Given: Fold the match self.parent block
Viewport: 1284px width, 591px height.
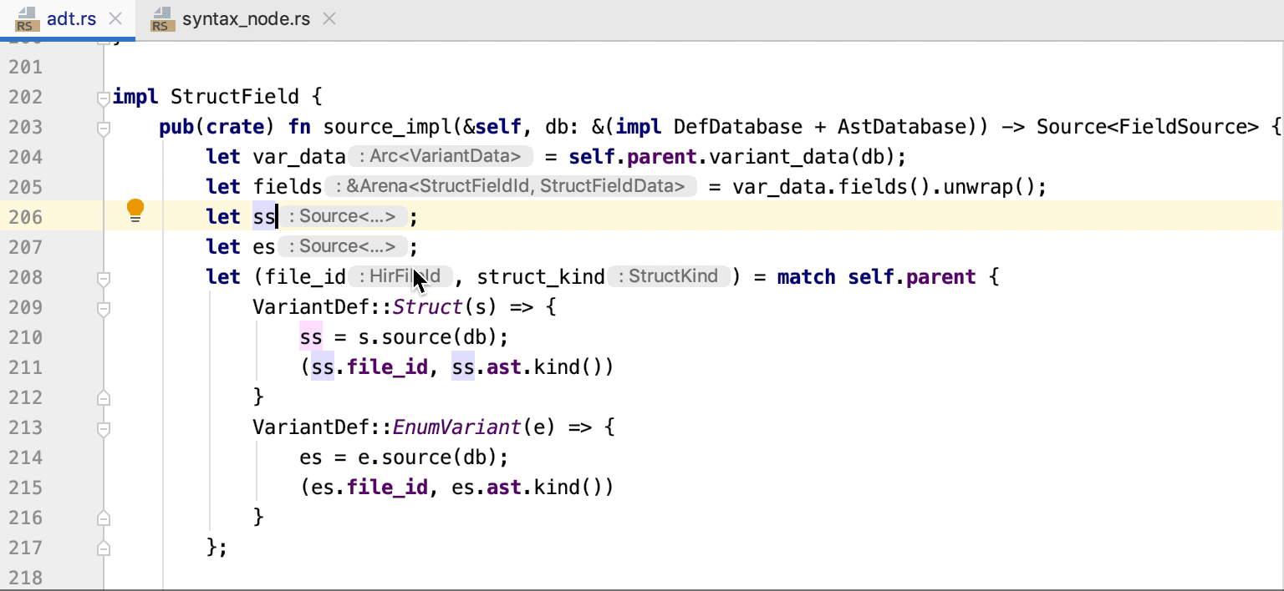Looking at the screenshot, I should coord(103,280).
